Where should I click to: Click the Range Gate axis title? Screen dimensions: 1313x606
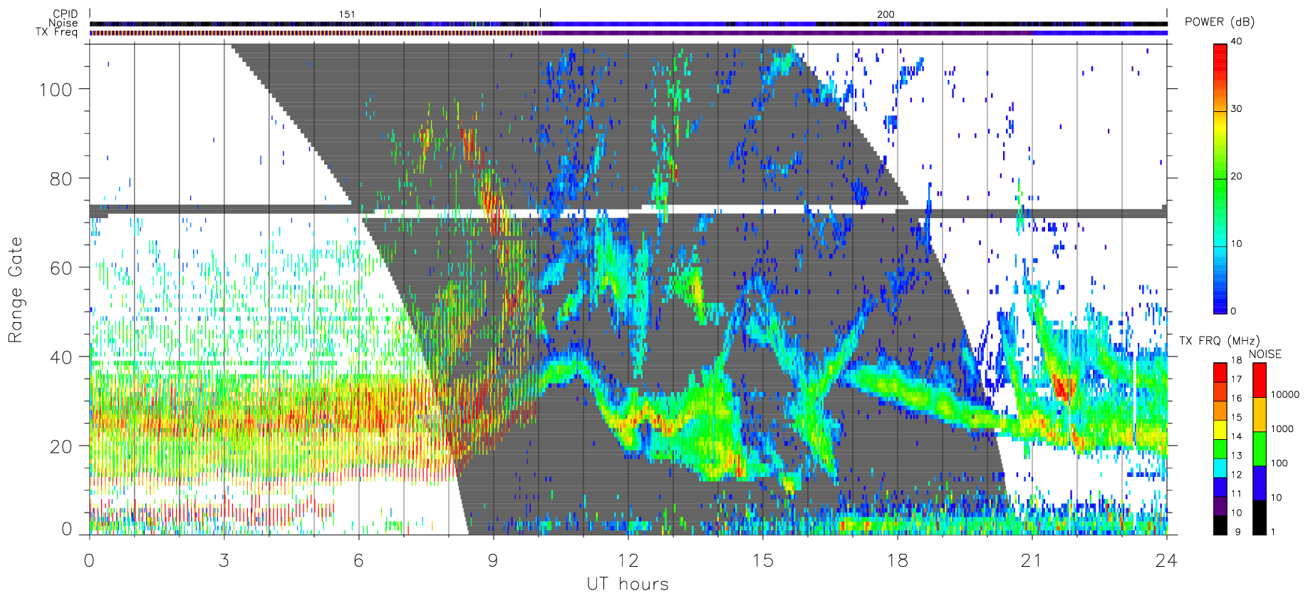pos(15,289)
